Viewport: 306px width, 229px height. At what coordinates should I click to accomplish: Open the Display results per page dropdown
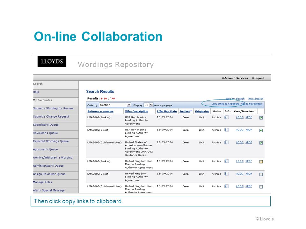coord(148,105)
